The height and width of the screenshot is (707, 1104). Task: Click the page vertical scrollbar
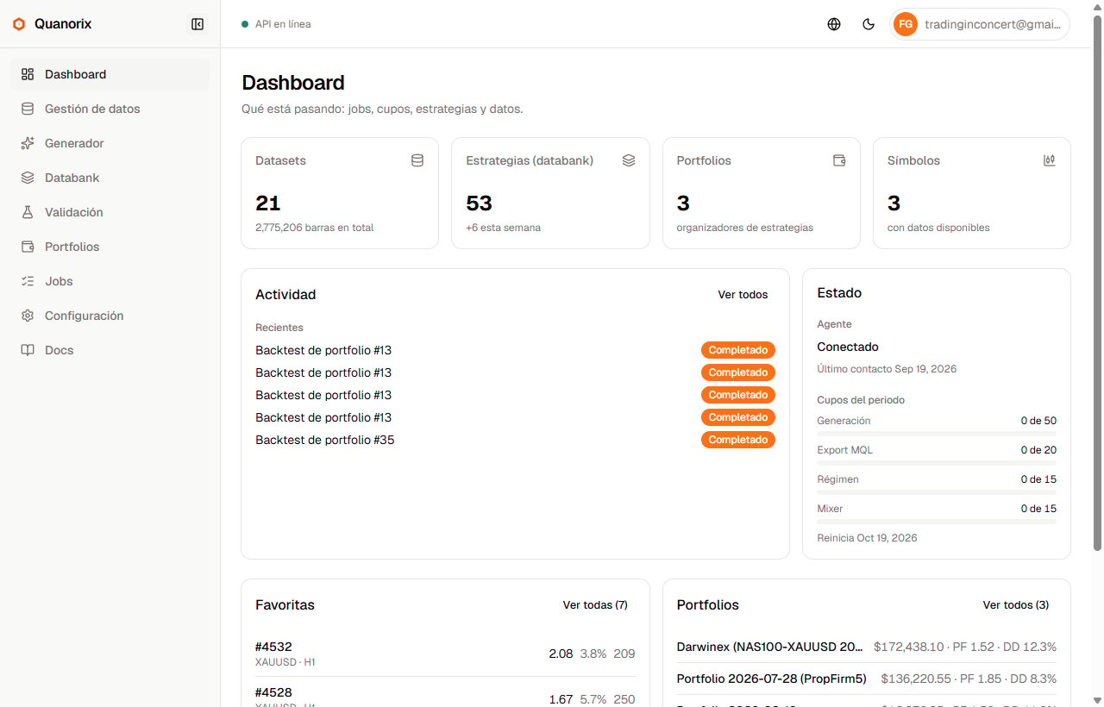click(x=1097, y=283)
